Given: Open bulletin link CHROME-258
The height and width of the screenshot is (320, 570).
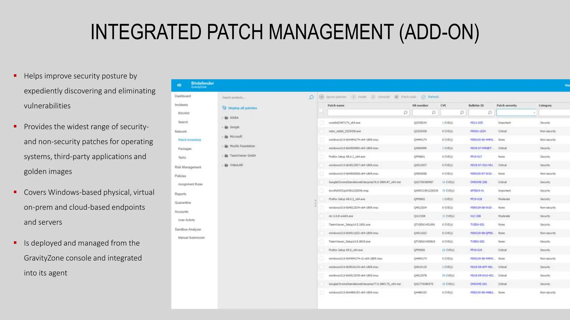Looking at the screenshot, I should [x=479, y=182].
